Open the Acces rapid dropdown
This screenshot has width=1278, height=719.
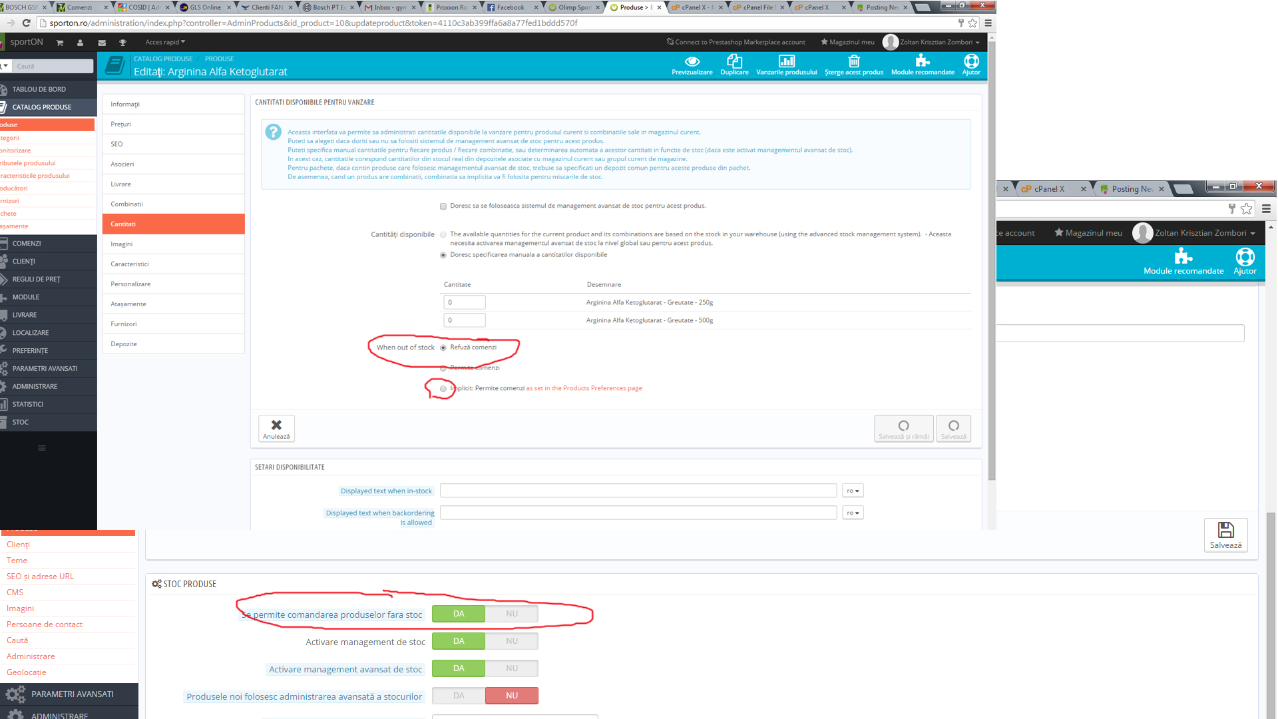tap(164, 42)
